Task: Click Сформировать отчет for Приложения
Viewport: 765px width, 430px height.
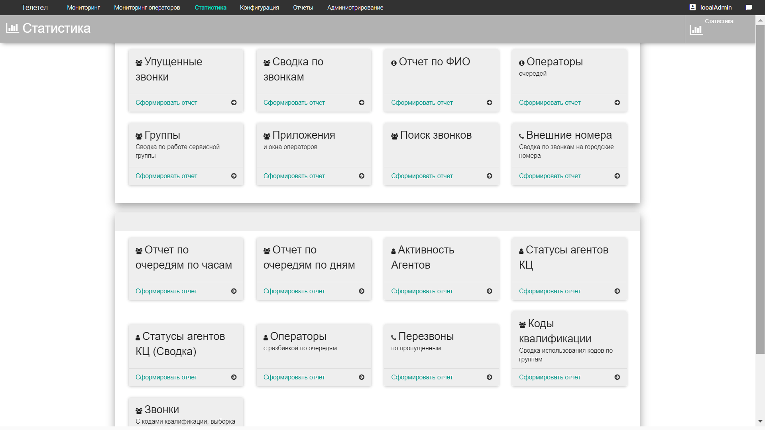Action: tap(294, 176)
